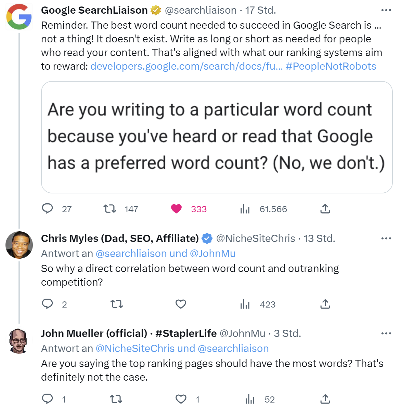Reply to Chris Myles' tweet
This screenshot has height=408, width=401.
click(48, 304)
